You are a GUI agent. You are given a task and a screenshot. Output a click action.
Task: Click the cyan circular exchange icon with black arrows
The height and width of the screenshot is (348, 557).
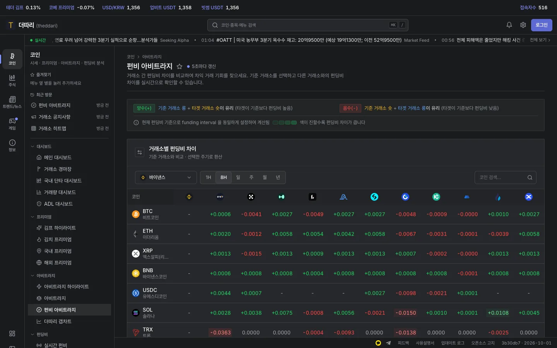pyautogui.click(x=374, y=197)
